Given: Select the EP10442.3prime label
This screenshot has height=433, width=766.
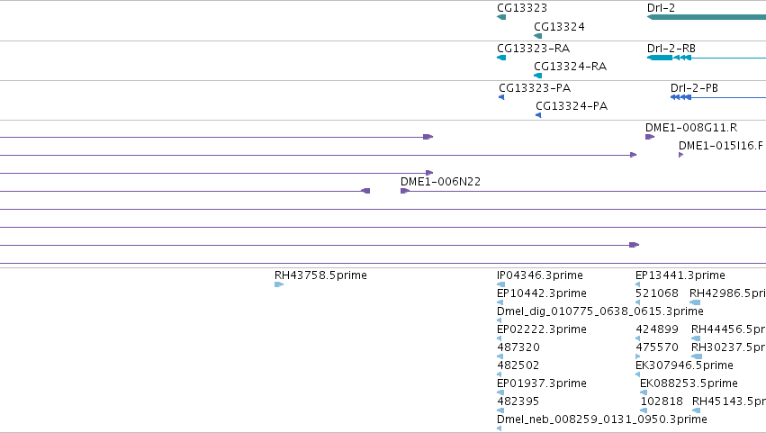Looking at the screenshot, I should [x=541, y=293].
